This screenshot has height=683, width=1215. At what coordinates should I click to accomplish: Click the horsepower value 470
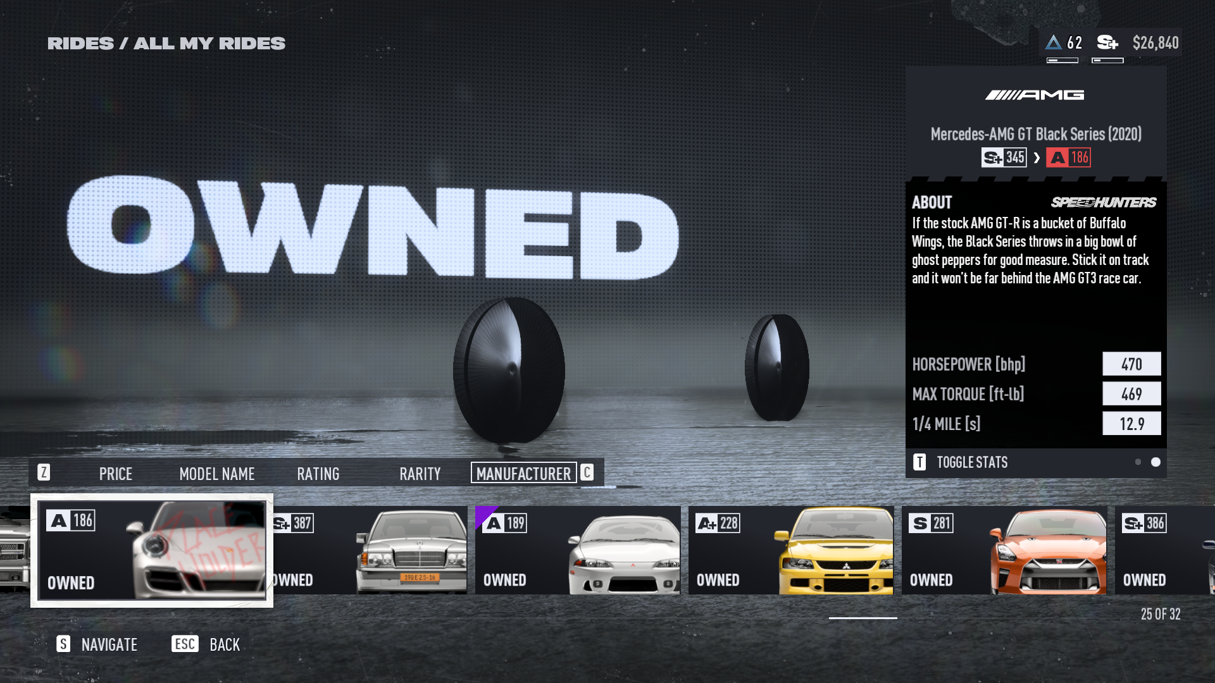(x=1131, y=364)
